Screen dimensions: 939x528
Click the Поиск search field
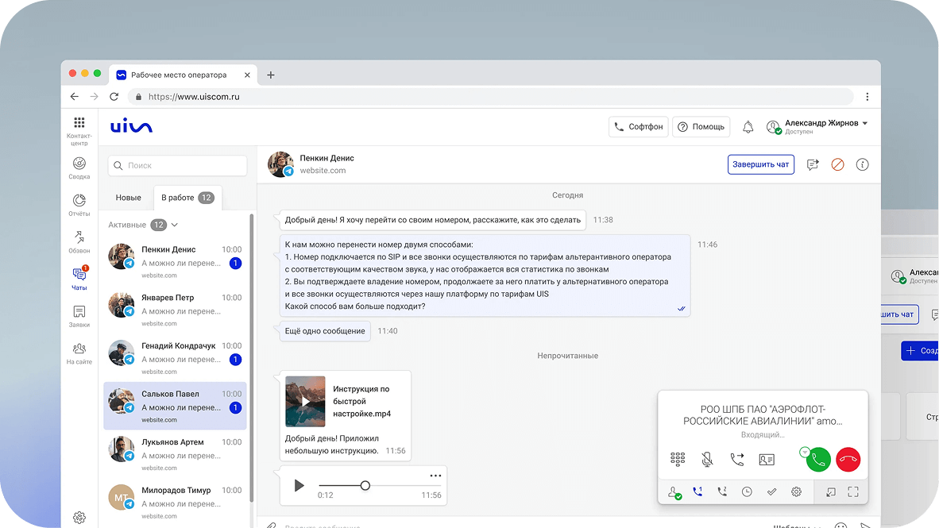click(x=177, y=165)
